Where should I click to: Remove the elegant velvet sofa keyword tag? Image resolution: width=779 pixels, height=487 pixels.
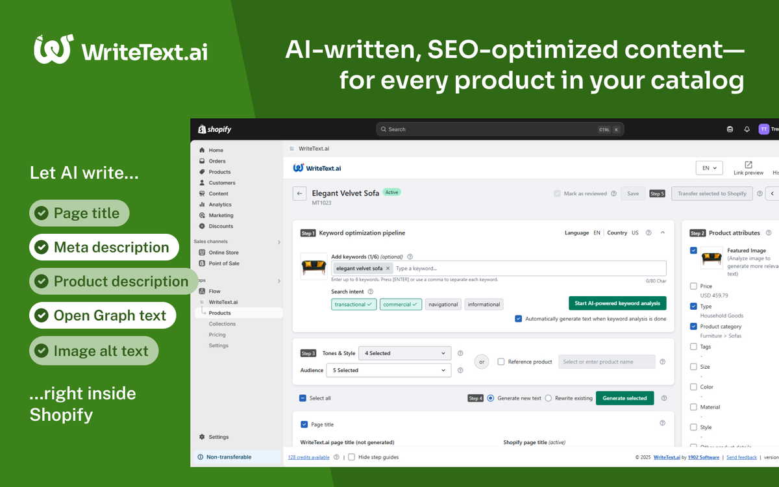coord(388,268)
